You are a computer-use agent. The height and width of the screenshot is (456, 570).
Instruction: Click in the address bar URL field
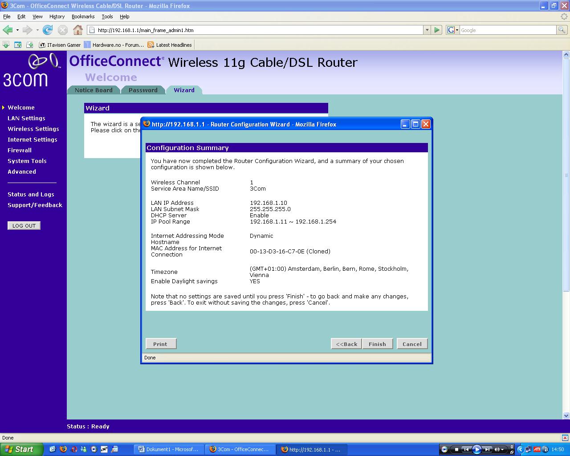(256, 30)
